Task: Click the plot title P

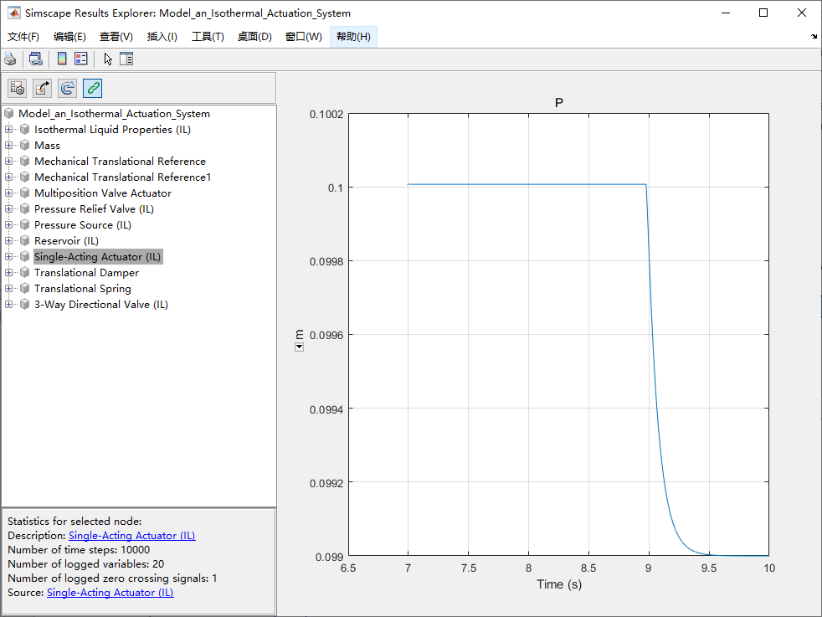Action: (x=559, y=103)
